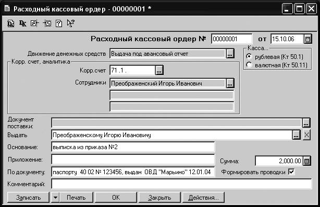Click the Печать button
The height and width of the screenshot is (207, 320).
point(76,198)
